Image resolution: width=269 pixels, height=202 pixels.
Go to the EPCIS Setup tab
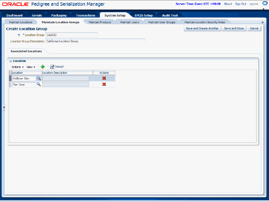144,15
